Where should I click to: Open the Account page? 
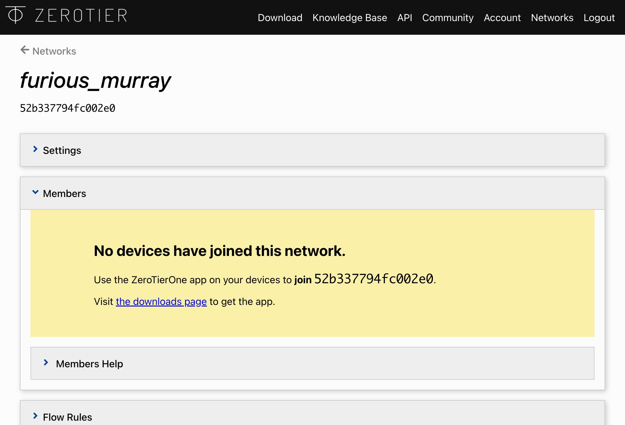point(502,18)
